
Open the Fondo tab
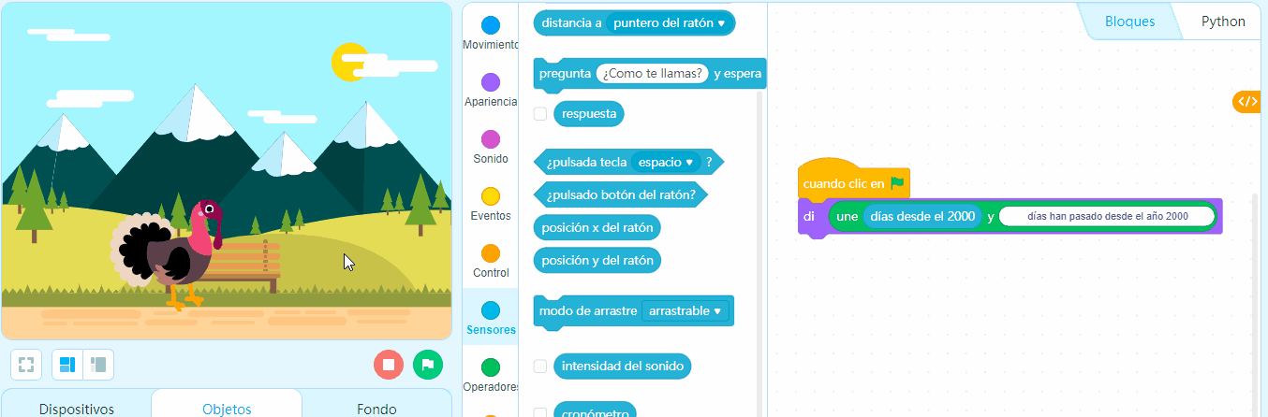(x=376, y=409)
